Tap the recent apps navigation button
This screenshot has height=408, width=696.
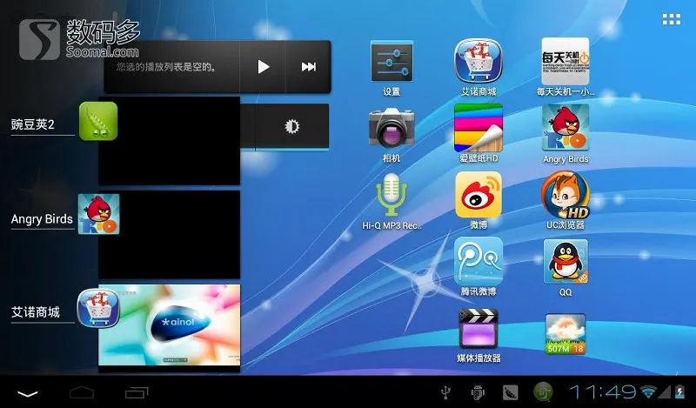(137, 393)
